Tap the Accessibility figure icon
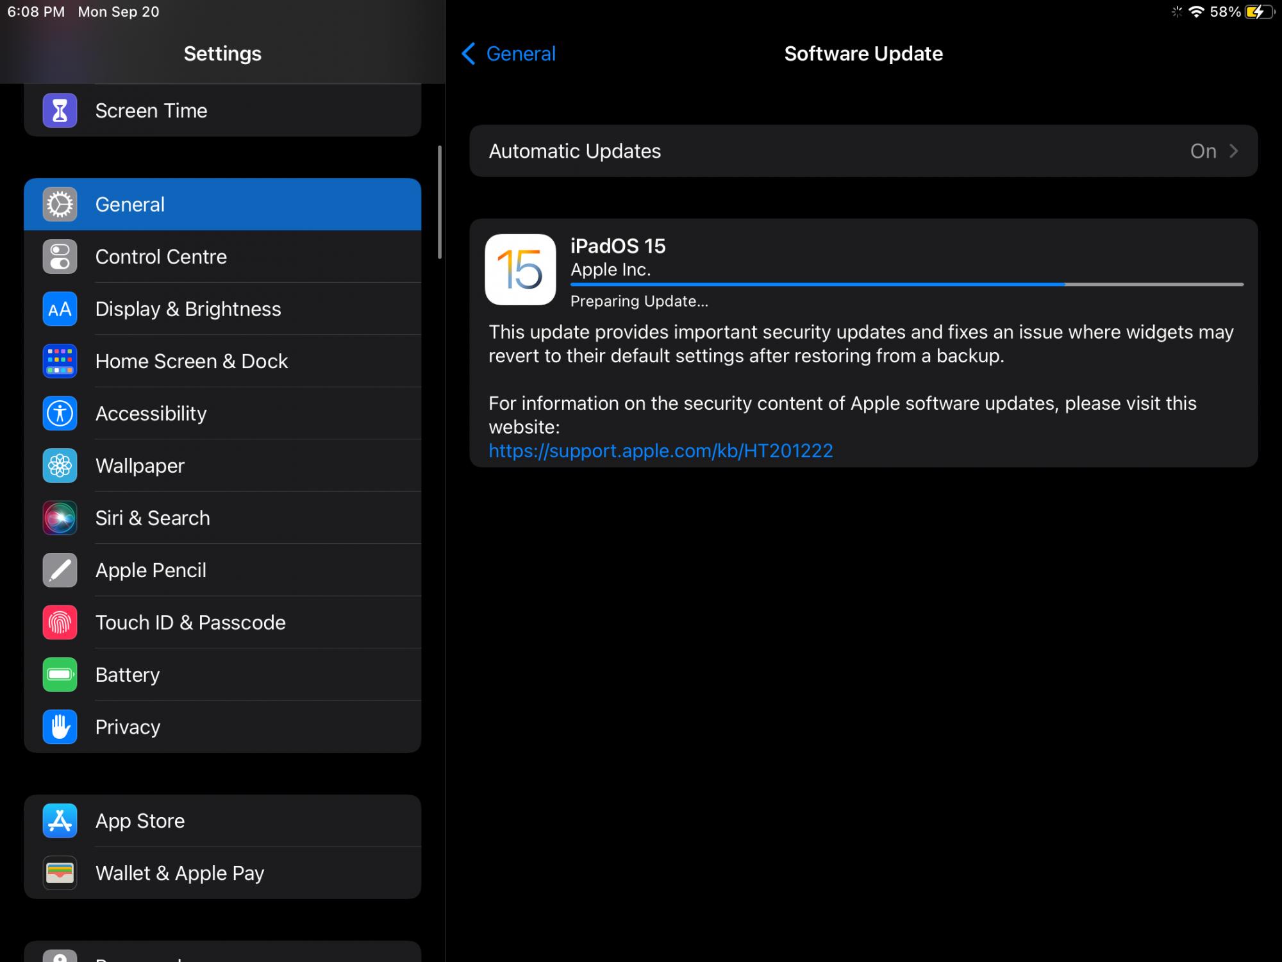 point(60,414)
